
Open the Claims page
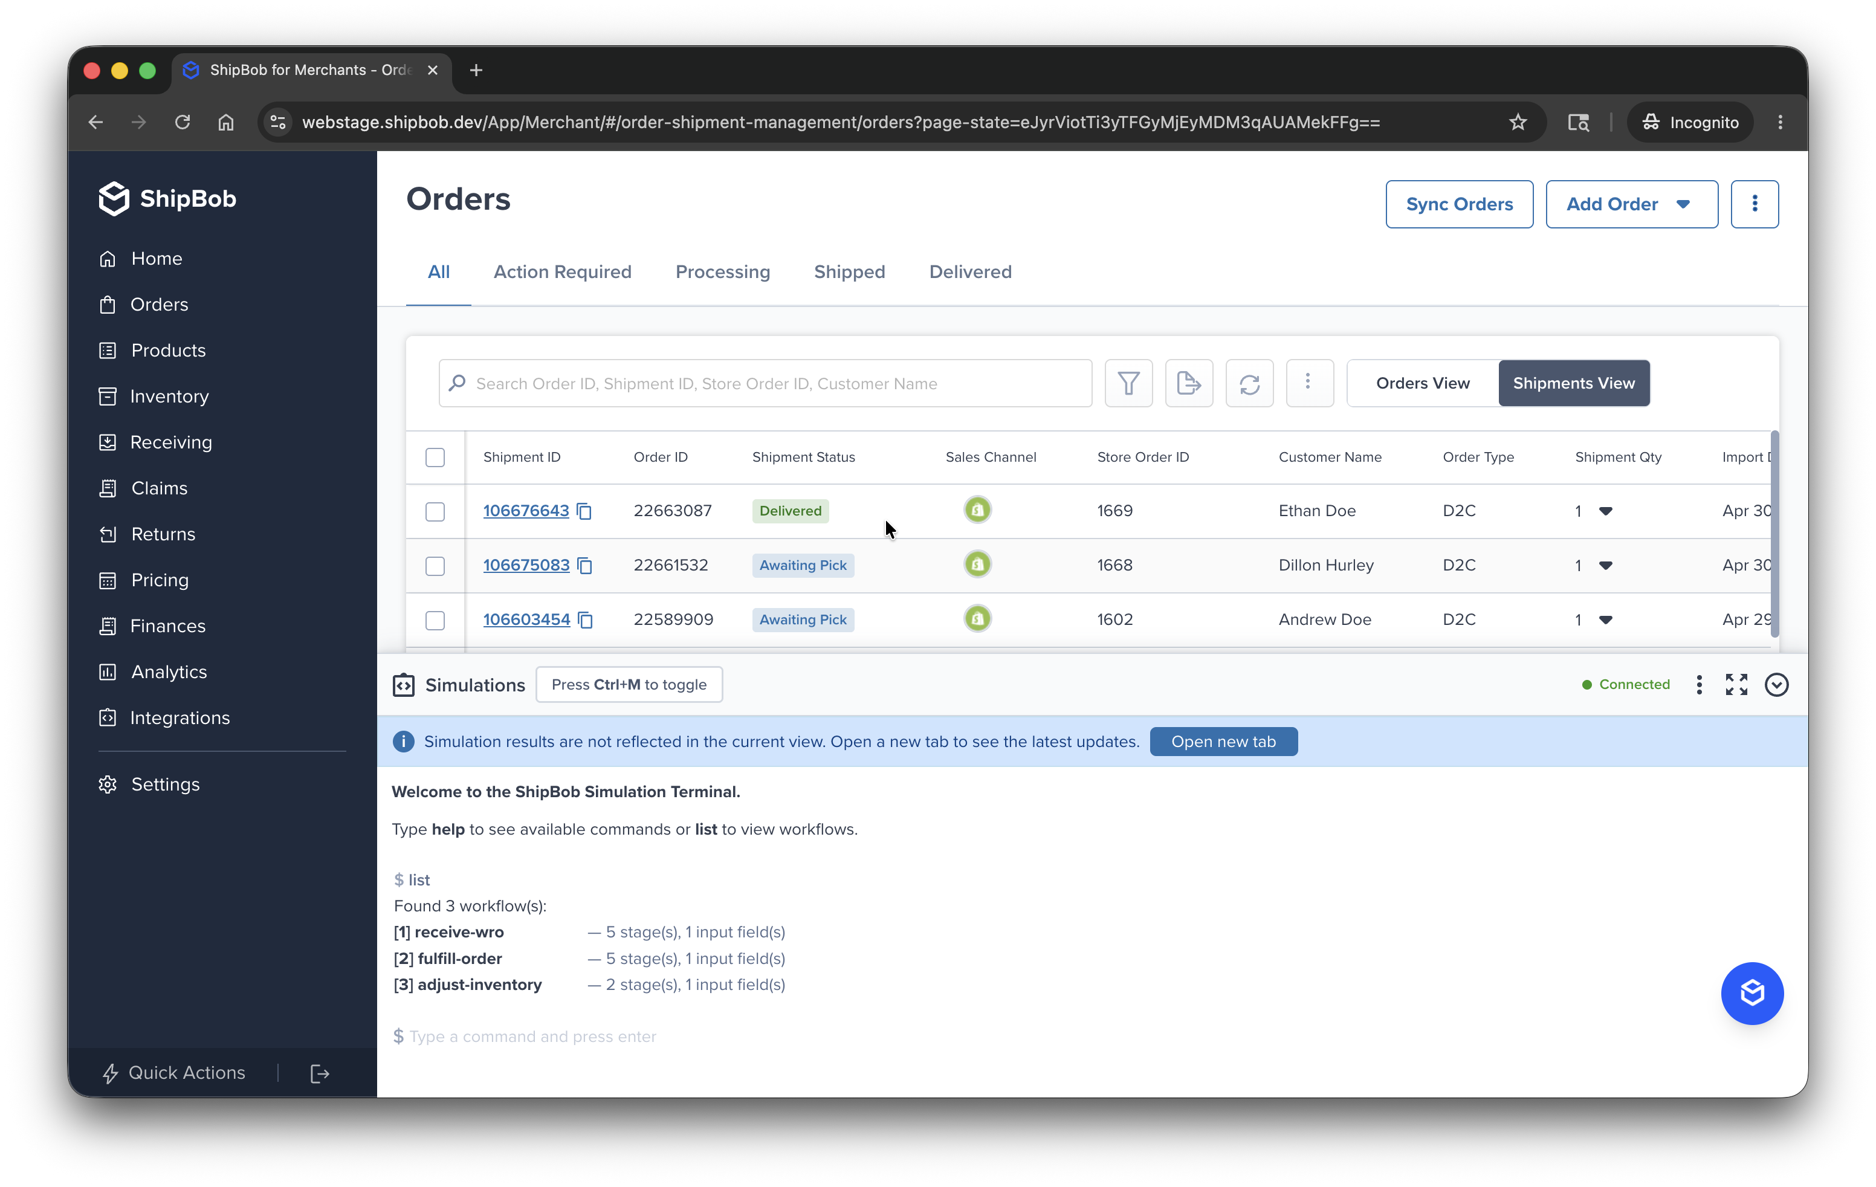143,488
